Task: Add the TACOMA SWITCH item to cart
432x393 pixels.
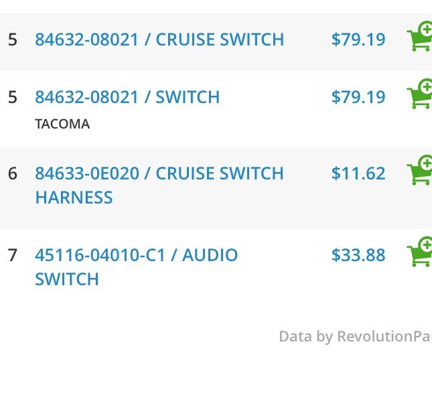Action: click(x=419, y=94)
